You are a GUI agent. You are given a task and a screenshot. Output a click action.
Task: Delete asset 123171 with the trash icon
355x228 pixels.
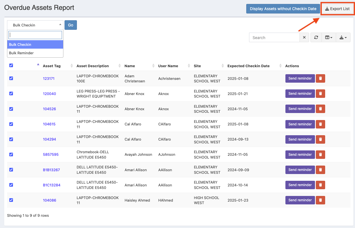pyautogui.click(x=320, y=78)
